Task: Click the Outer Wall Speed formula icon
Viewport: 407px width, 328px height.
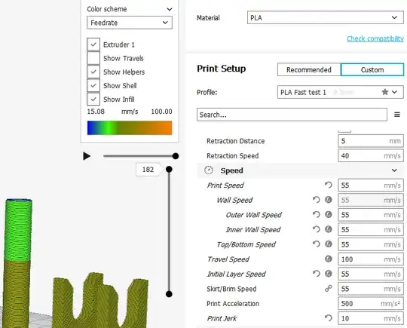Action: point(329,214)
